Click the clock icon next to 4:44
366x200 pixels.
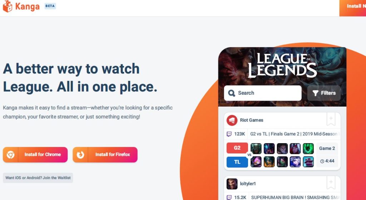[322, 161]
